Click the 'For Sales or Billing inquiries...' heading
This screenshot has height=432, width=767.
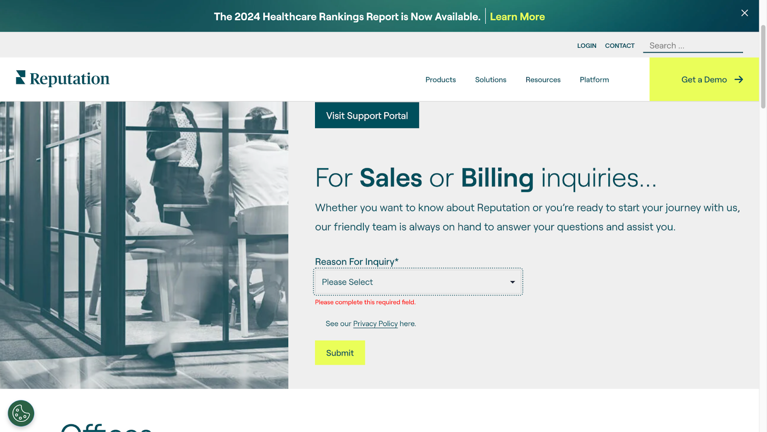tap(486, 178)
